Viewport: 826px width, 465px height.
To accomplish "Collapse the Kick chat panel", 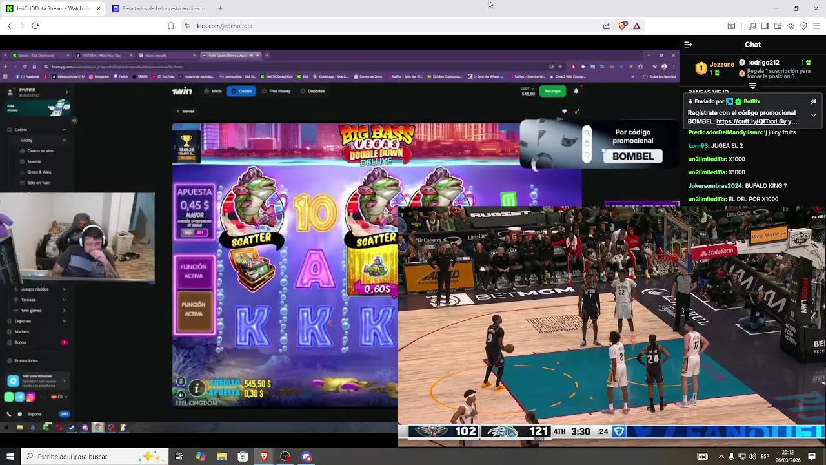I will (x=688, y=45).
